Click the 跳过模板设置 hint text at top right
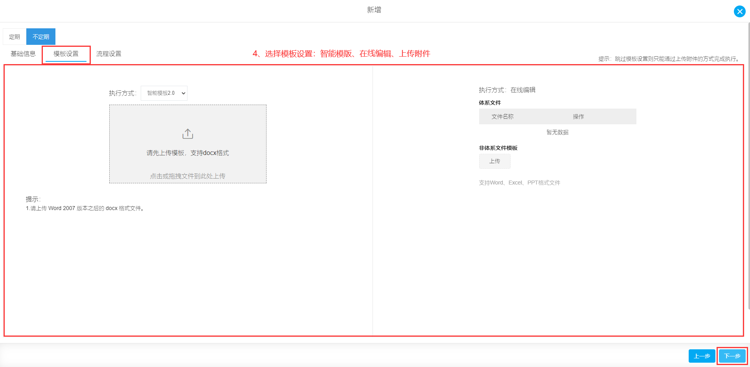This screenshot has height=367, width=750. pos(670,59)
